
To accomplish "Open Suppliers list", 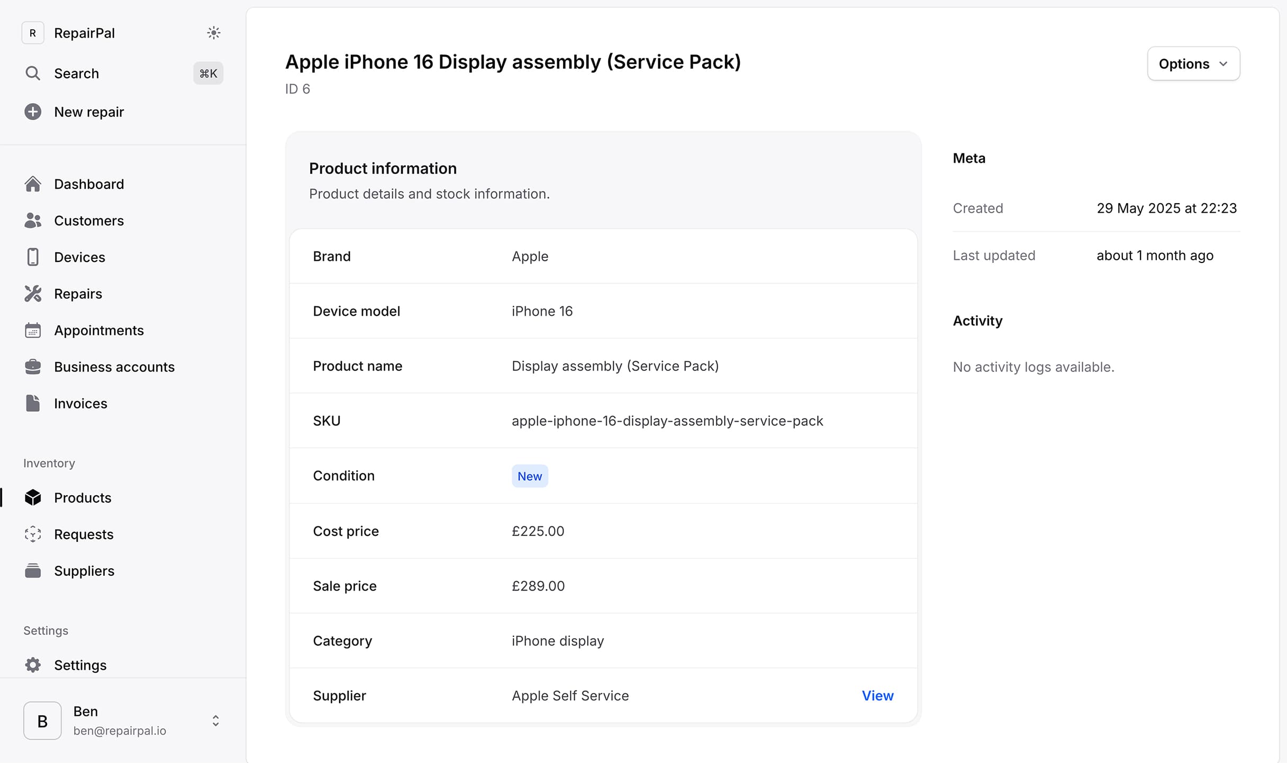I will (x=84, y=570).
